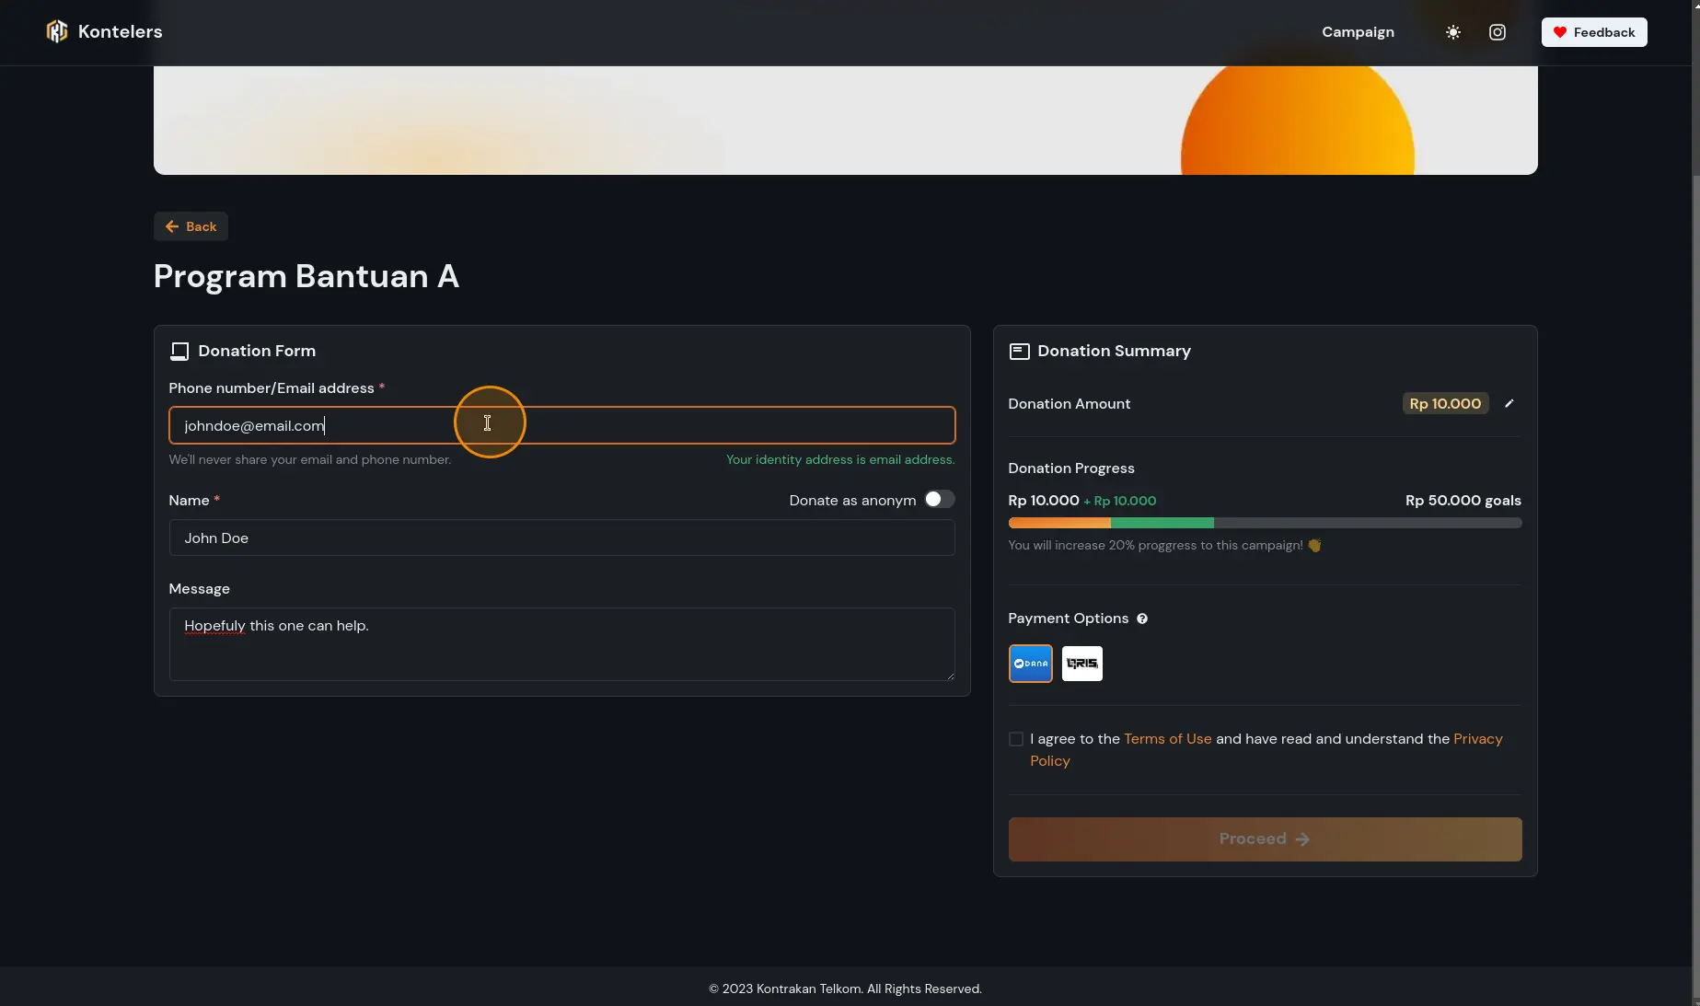Open the Campaign menu item
1700x1006 pixels.
click(x=1358, y=32)
